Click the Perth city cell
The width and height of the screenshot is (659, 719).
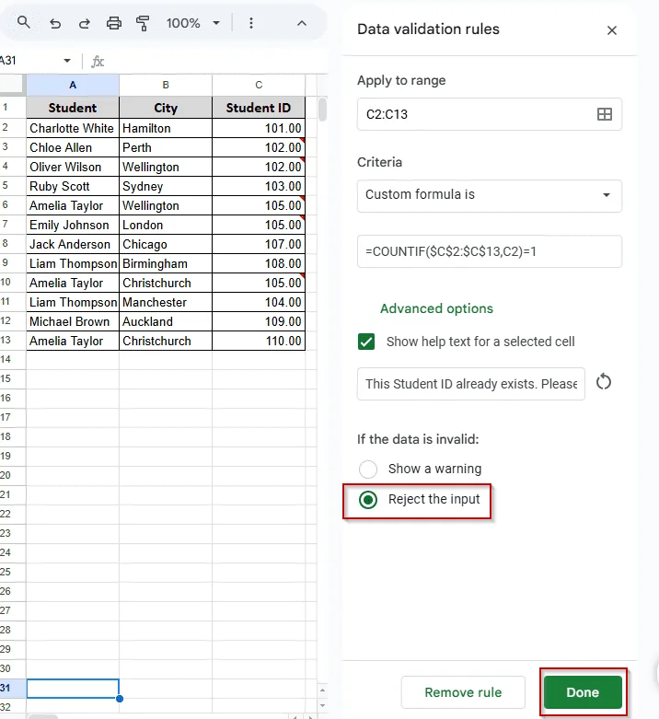pyautogui.click(x=166, y=147)
